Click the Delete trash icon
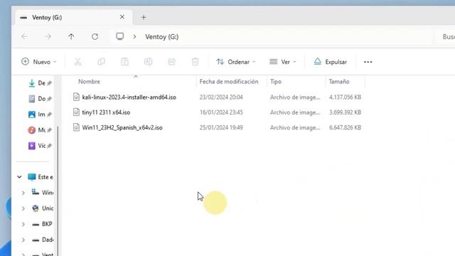This screenshot has width=455, height=256. (196, 62)
